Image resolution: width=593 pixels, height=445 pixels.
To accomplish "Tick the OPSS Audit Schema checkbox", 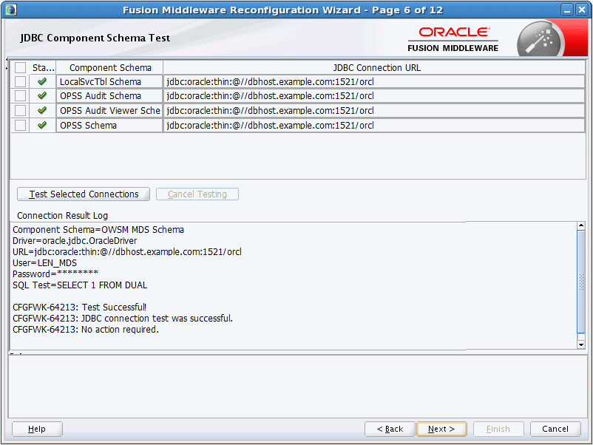I will pos(20,95).
